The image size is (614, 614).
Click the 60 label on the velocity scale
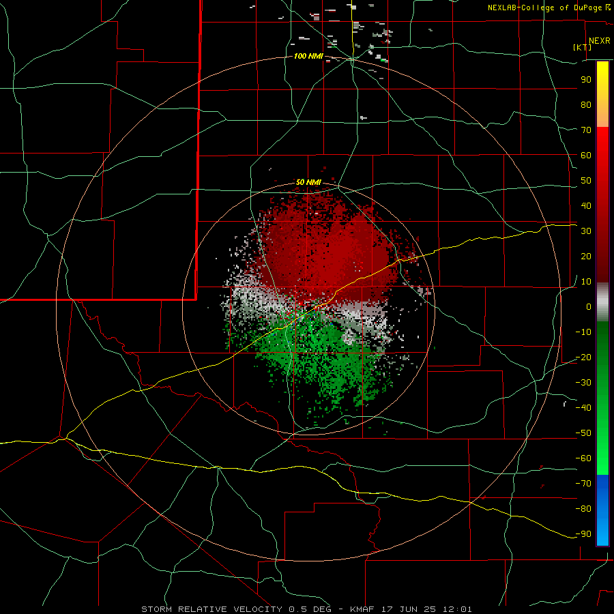(x=586, y=156)
